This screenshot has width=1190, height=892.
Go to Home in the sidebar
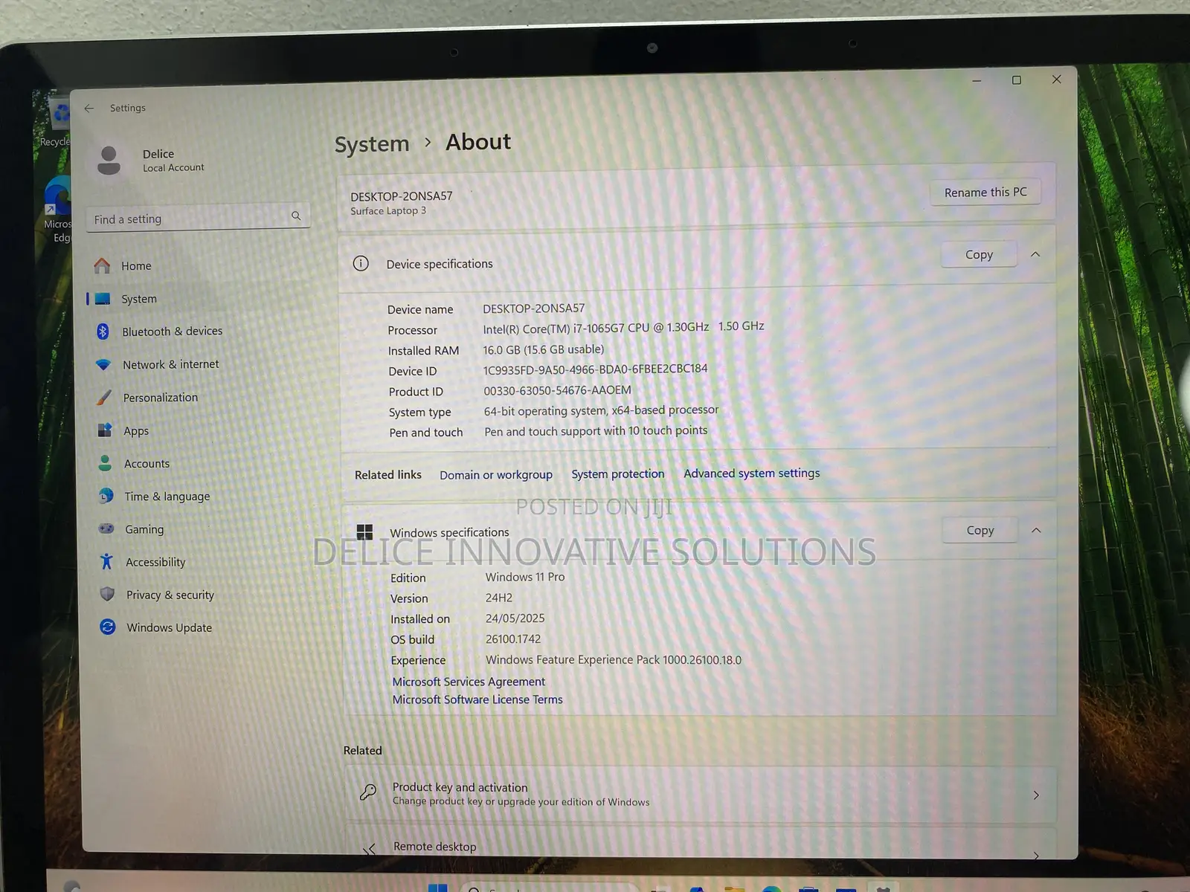tap(136, 266)
